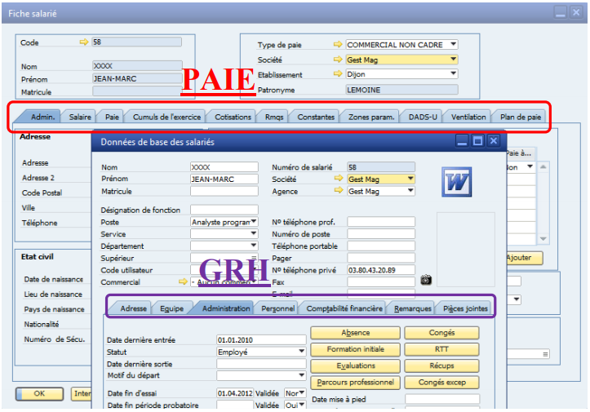Open the Zones param. tab
Screen dimensions: 590x412
[x=371, y=117]
